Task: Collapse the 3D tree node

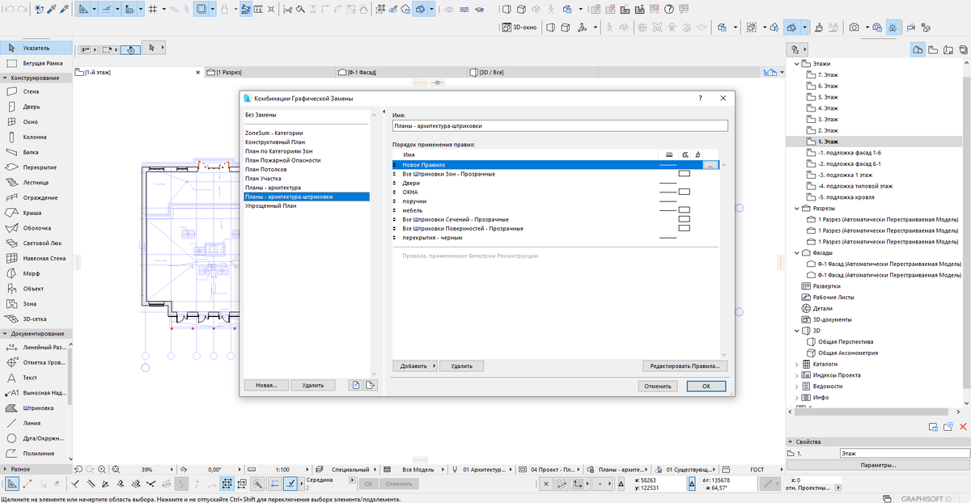Action: point(797,331)
